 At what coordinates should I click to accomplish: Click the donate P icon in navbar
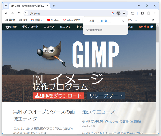(x=152, y=27)
